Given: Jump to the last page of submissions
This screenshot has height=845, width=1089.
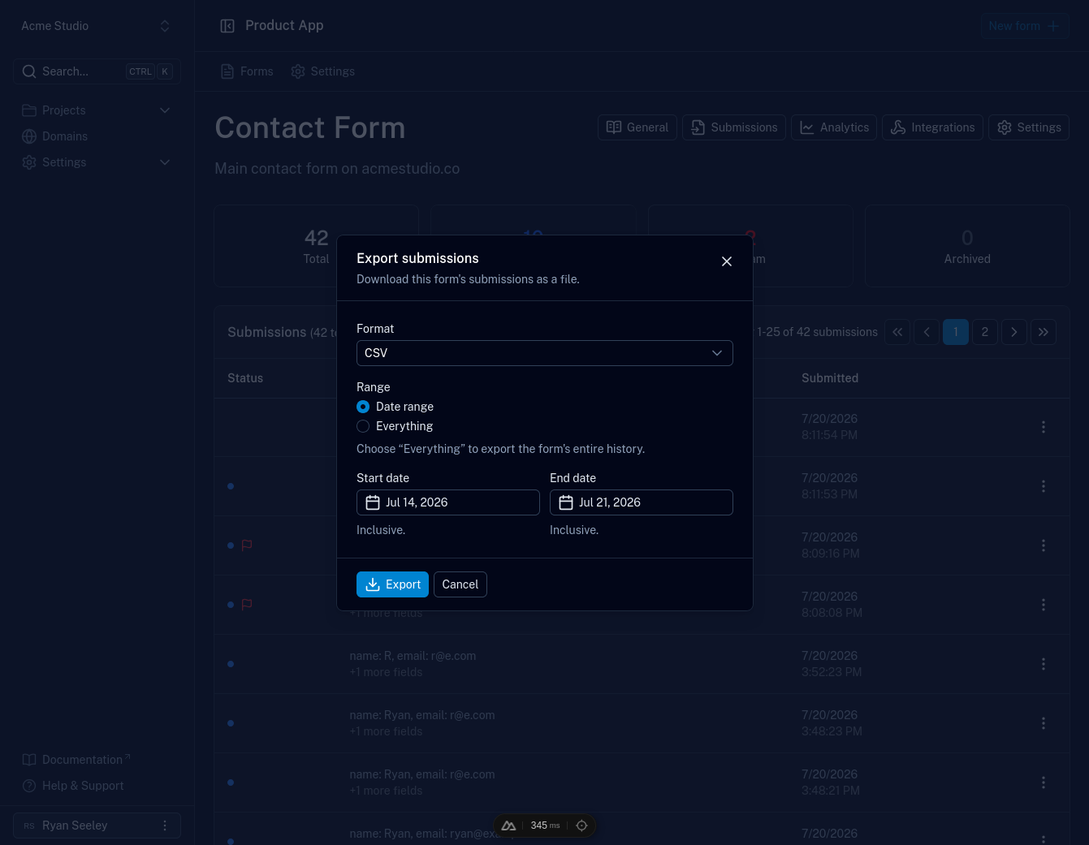Looking at the screenshot, I should pos(1044,332).
